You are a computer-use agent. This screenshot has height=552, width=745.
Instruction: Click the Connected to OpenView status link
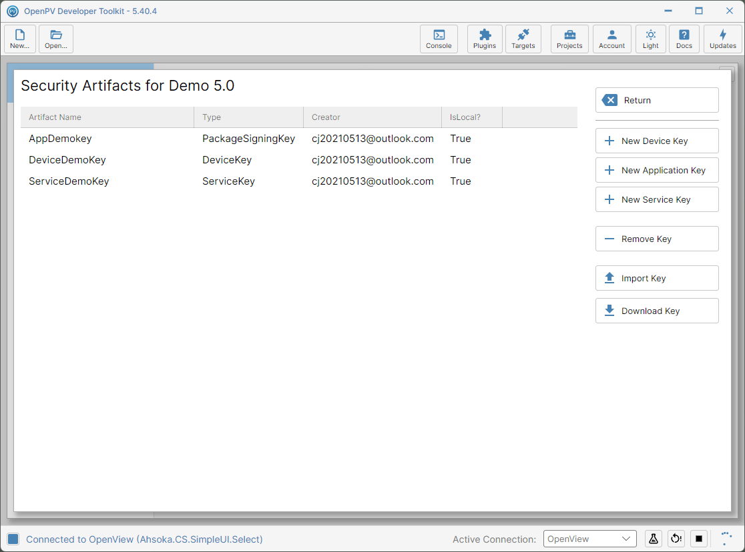coord(144,539)
